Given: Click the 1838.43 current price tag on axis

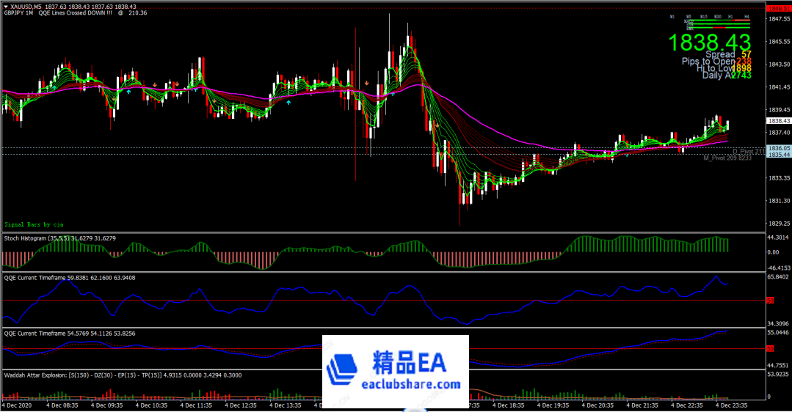Looking at the screenshot, I should [779, 121].
